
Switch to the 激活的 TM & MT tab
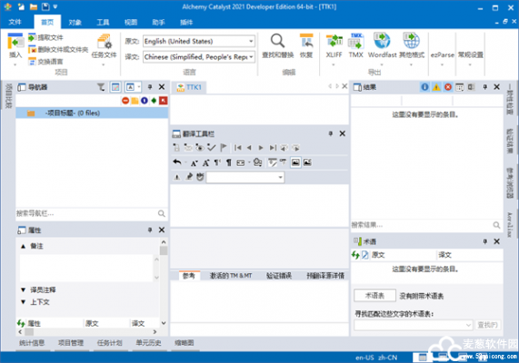tap(231, 275)
